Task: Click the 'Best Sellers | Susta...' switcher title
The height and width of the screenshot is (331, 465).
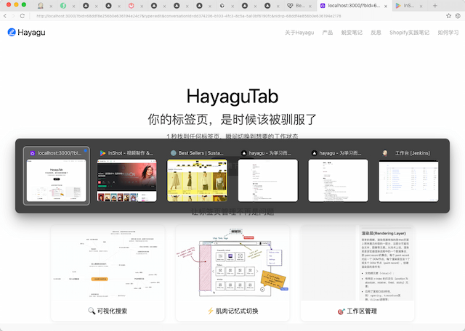Action: click(201, 153)
